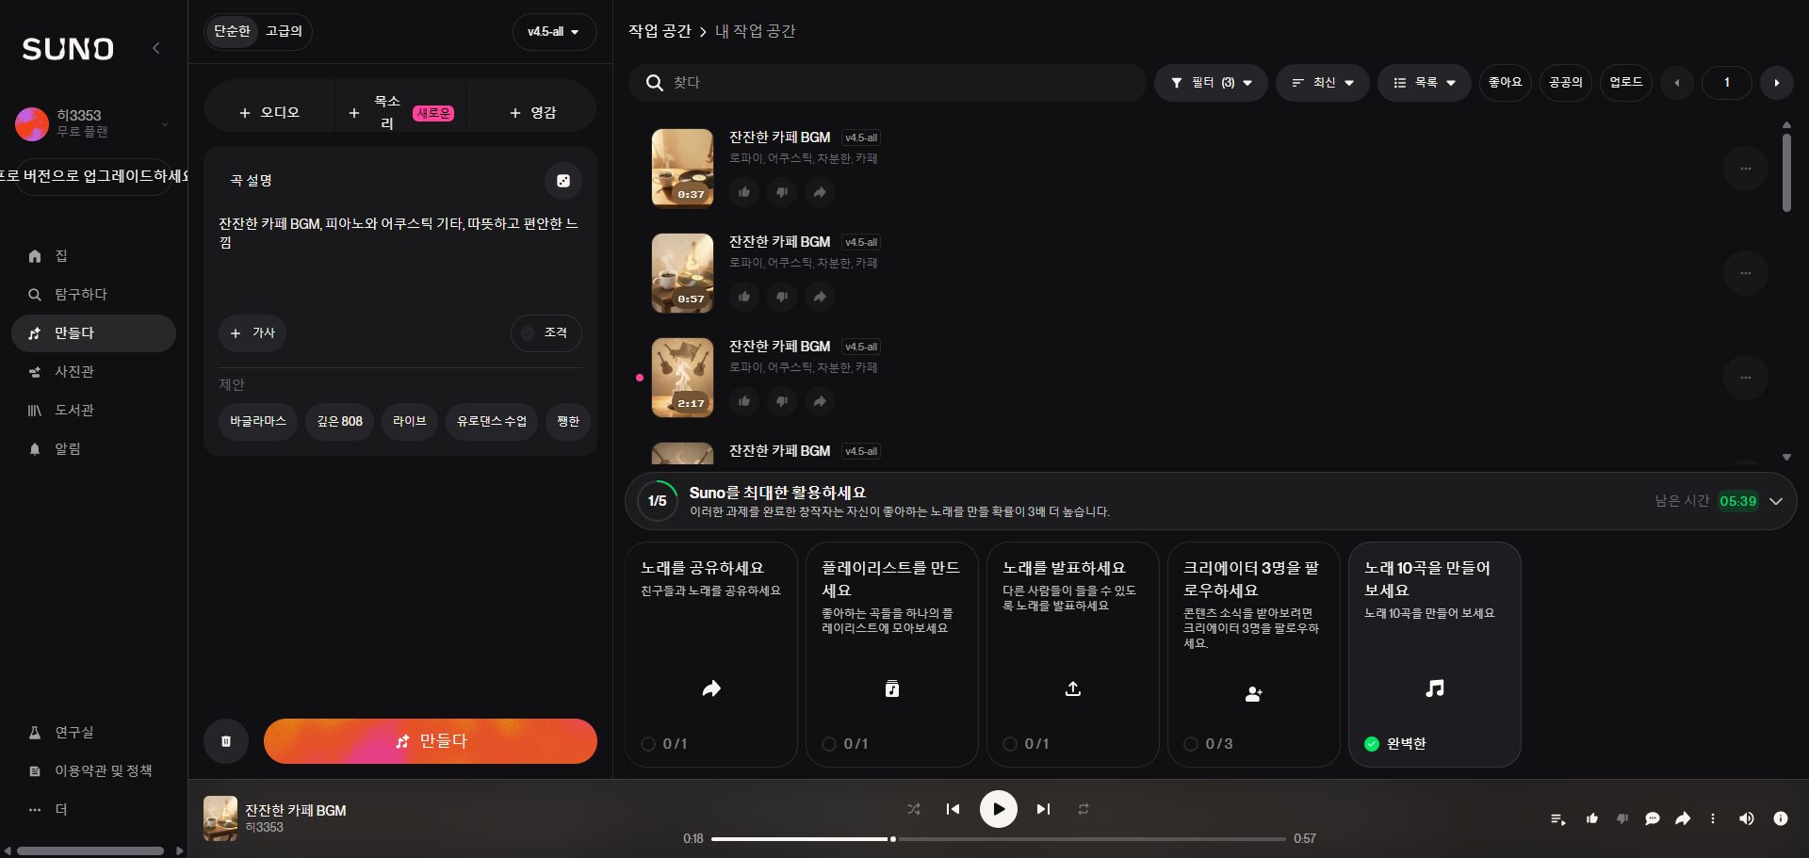Like the 0:57 song
The height and width of the screenshot is (858, 1809).
coord(744,297)
